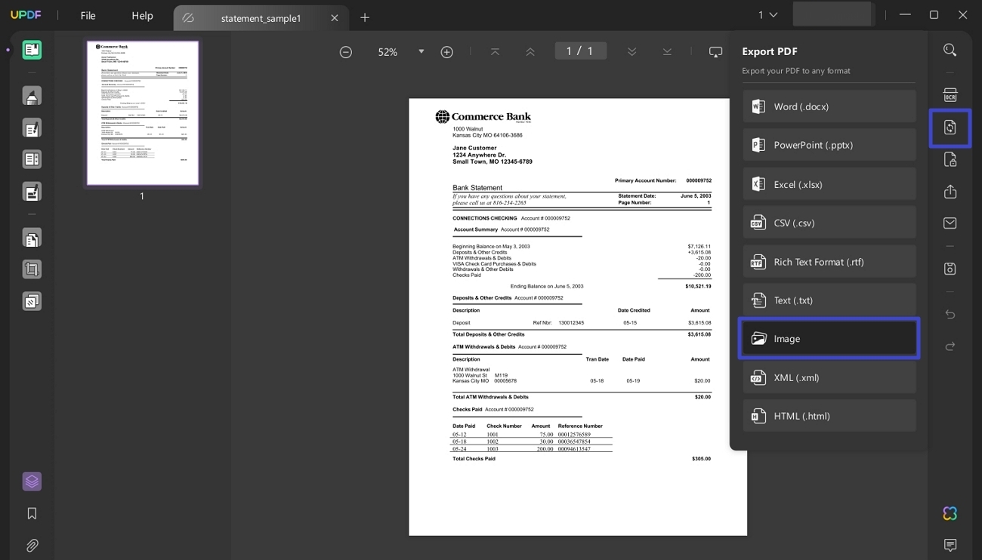Open the File menu

[x=88, y=16]
